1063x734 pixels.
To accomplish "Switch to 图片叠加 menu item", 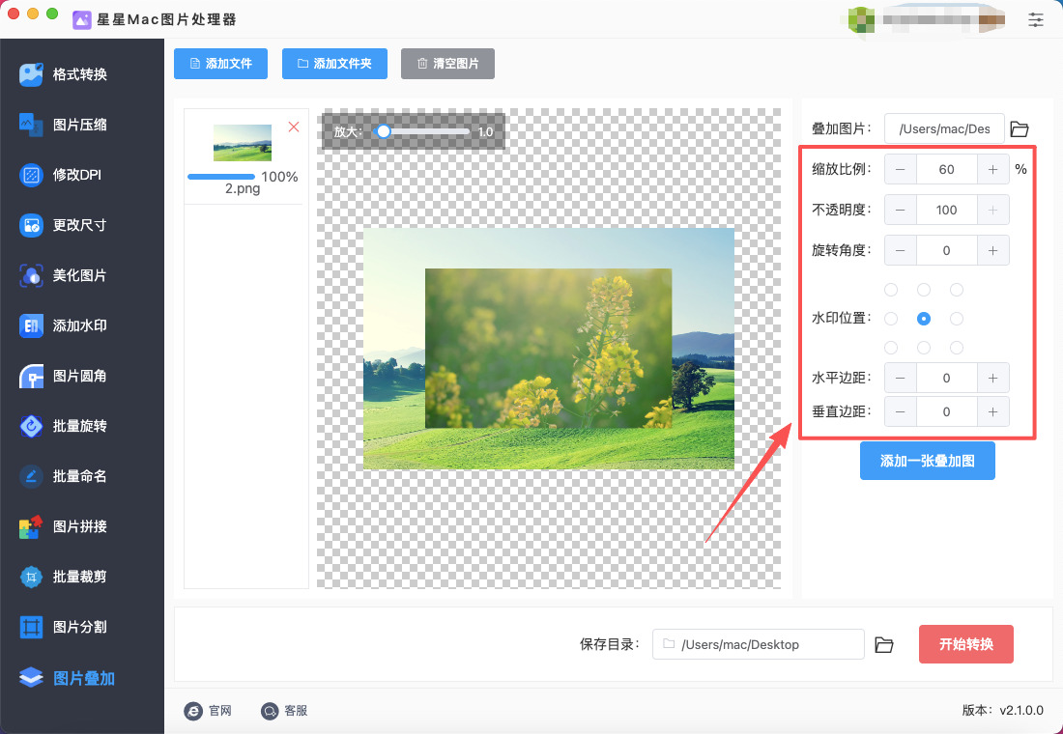I will [82, 678].
